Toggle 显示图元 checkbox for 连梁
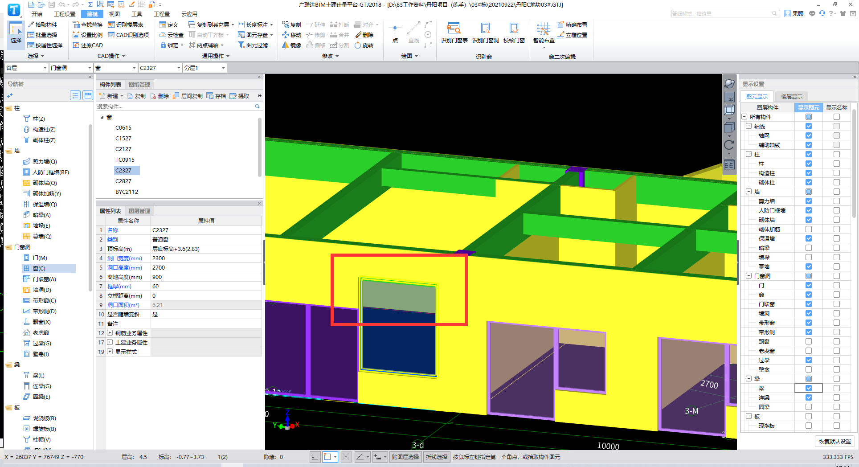Viewport: 859px width, 467px height. click(809, 397)
